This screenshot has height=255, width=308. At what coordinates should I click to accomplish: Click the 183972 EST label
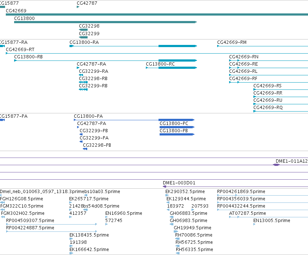(x=176, y=206)
